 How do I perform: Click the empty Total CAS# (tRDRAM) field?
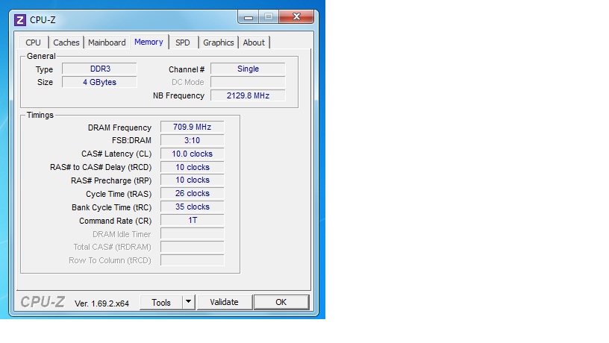[193, 247]
